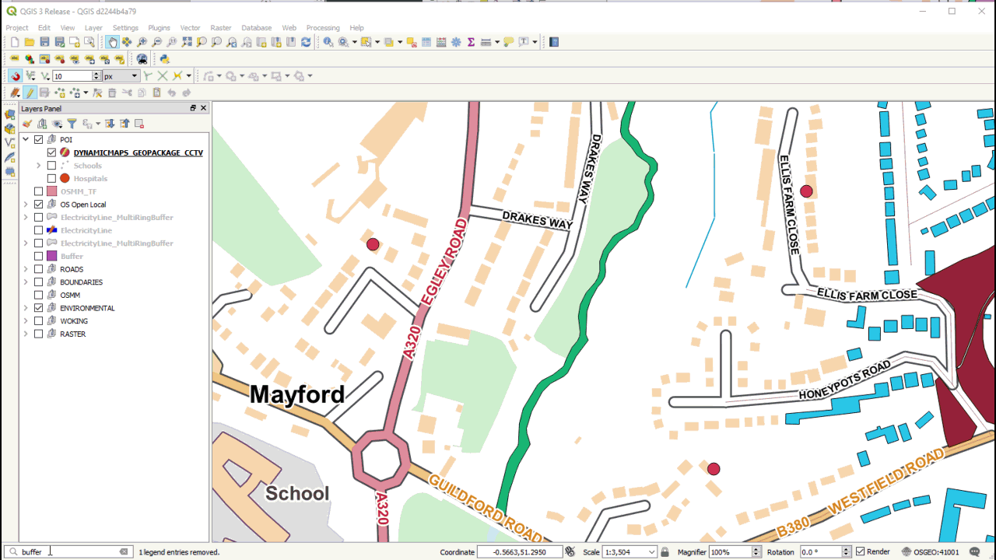Click the Zoom In magnifier tool

pos(142,42)
